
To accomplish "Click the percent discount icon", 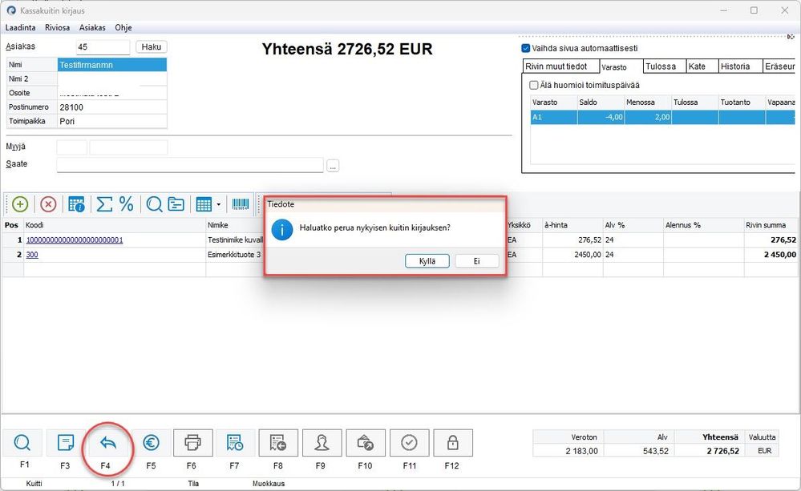I will click(126, 205).
